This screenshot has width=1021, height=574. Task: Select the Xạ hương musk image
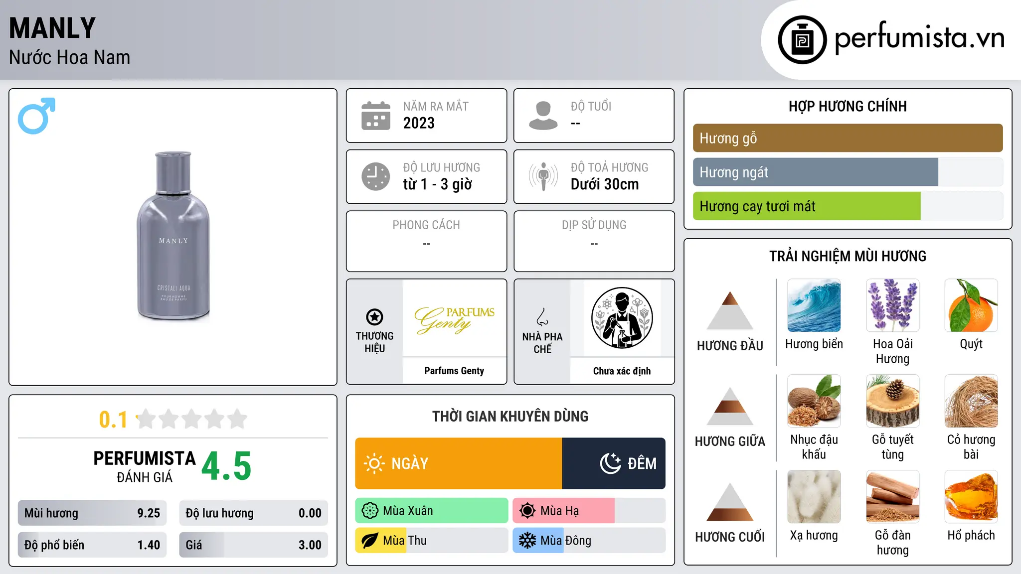814,497
